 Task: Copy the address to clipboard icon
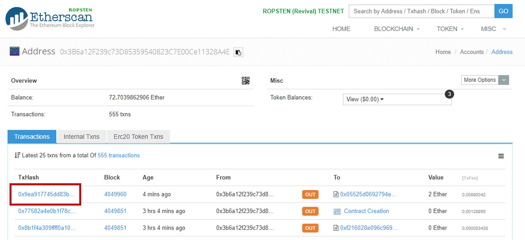238,52
